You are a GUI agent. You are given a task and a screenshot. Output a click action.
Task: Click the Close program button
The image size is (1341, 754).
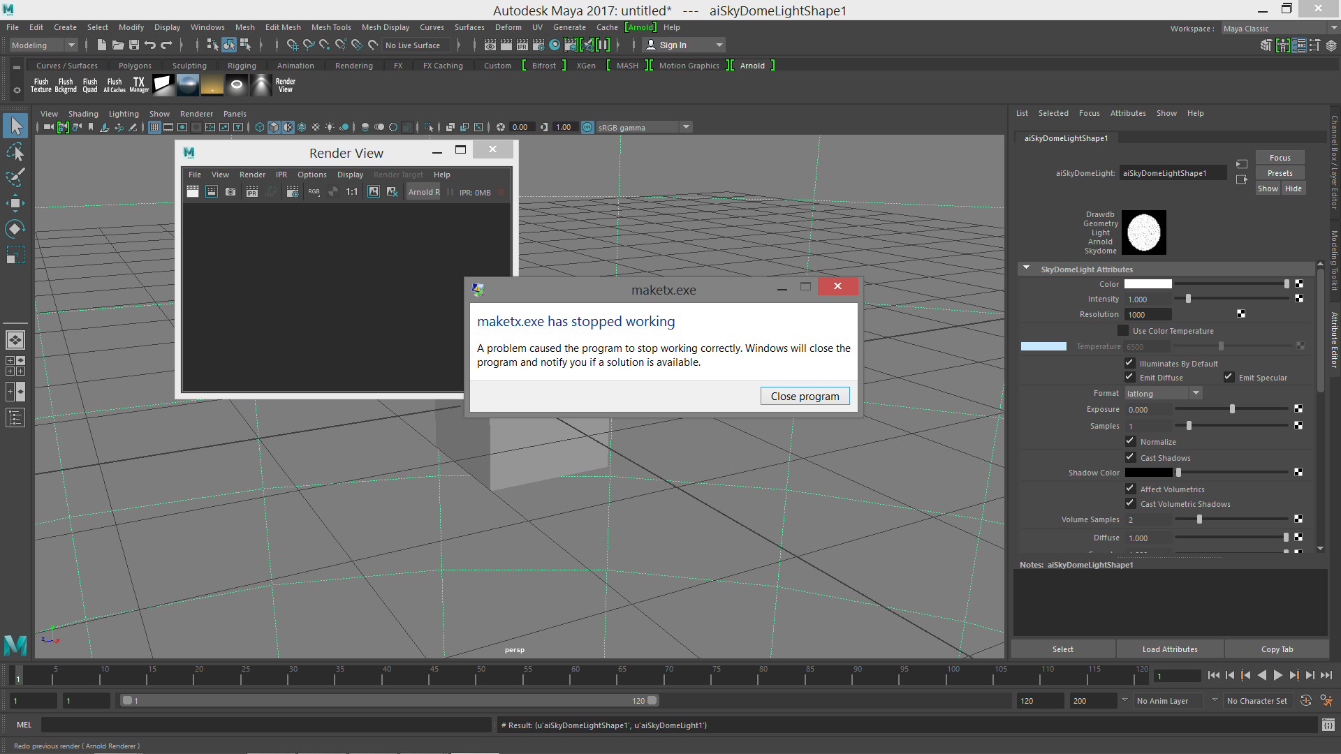click(x=805, y=396)
